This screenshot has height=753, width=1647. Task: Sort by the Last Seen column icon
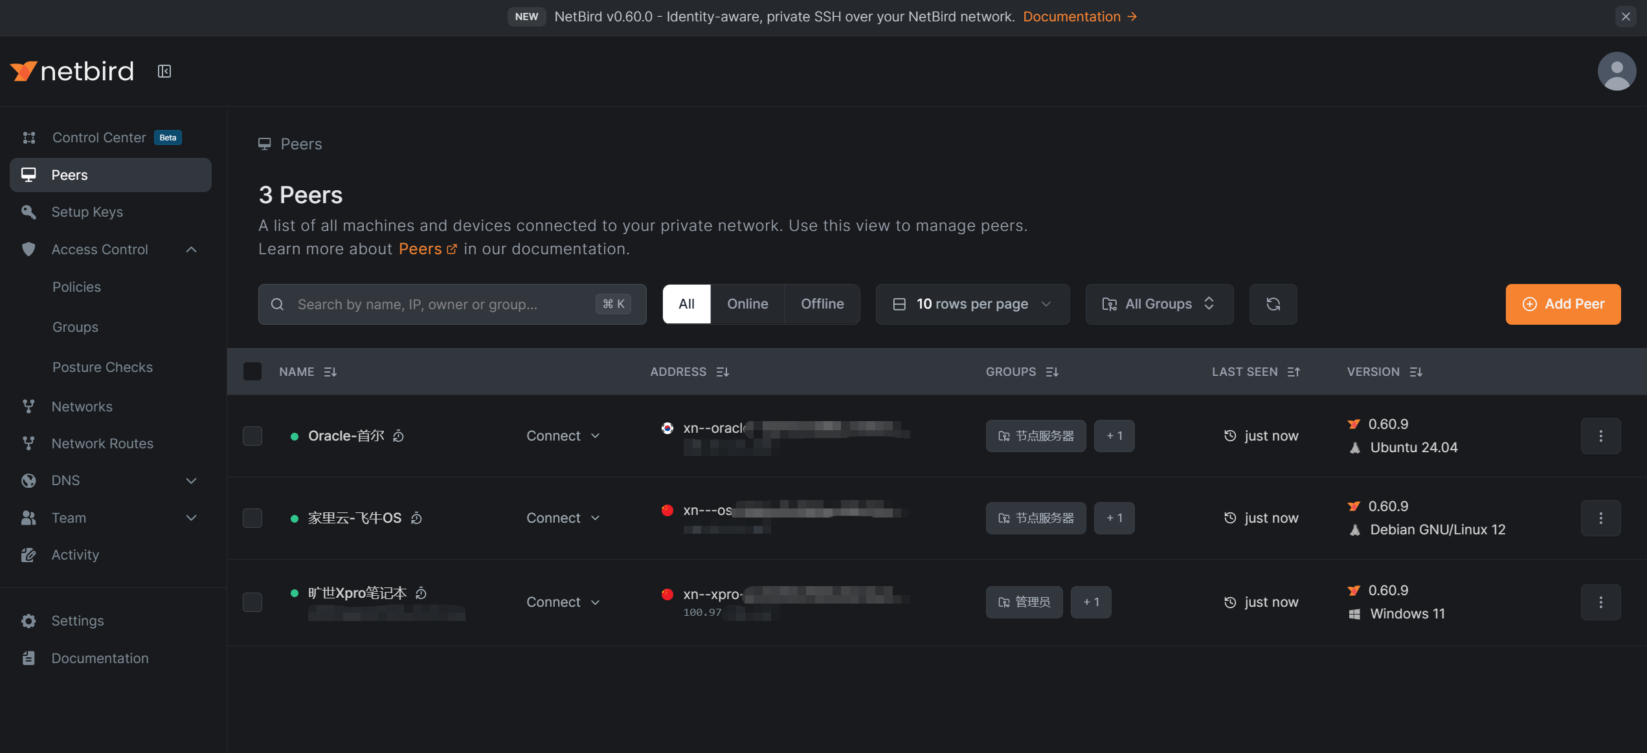(x=1294, y=372)
